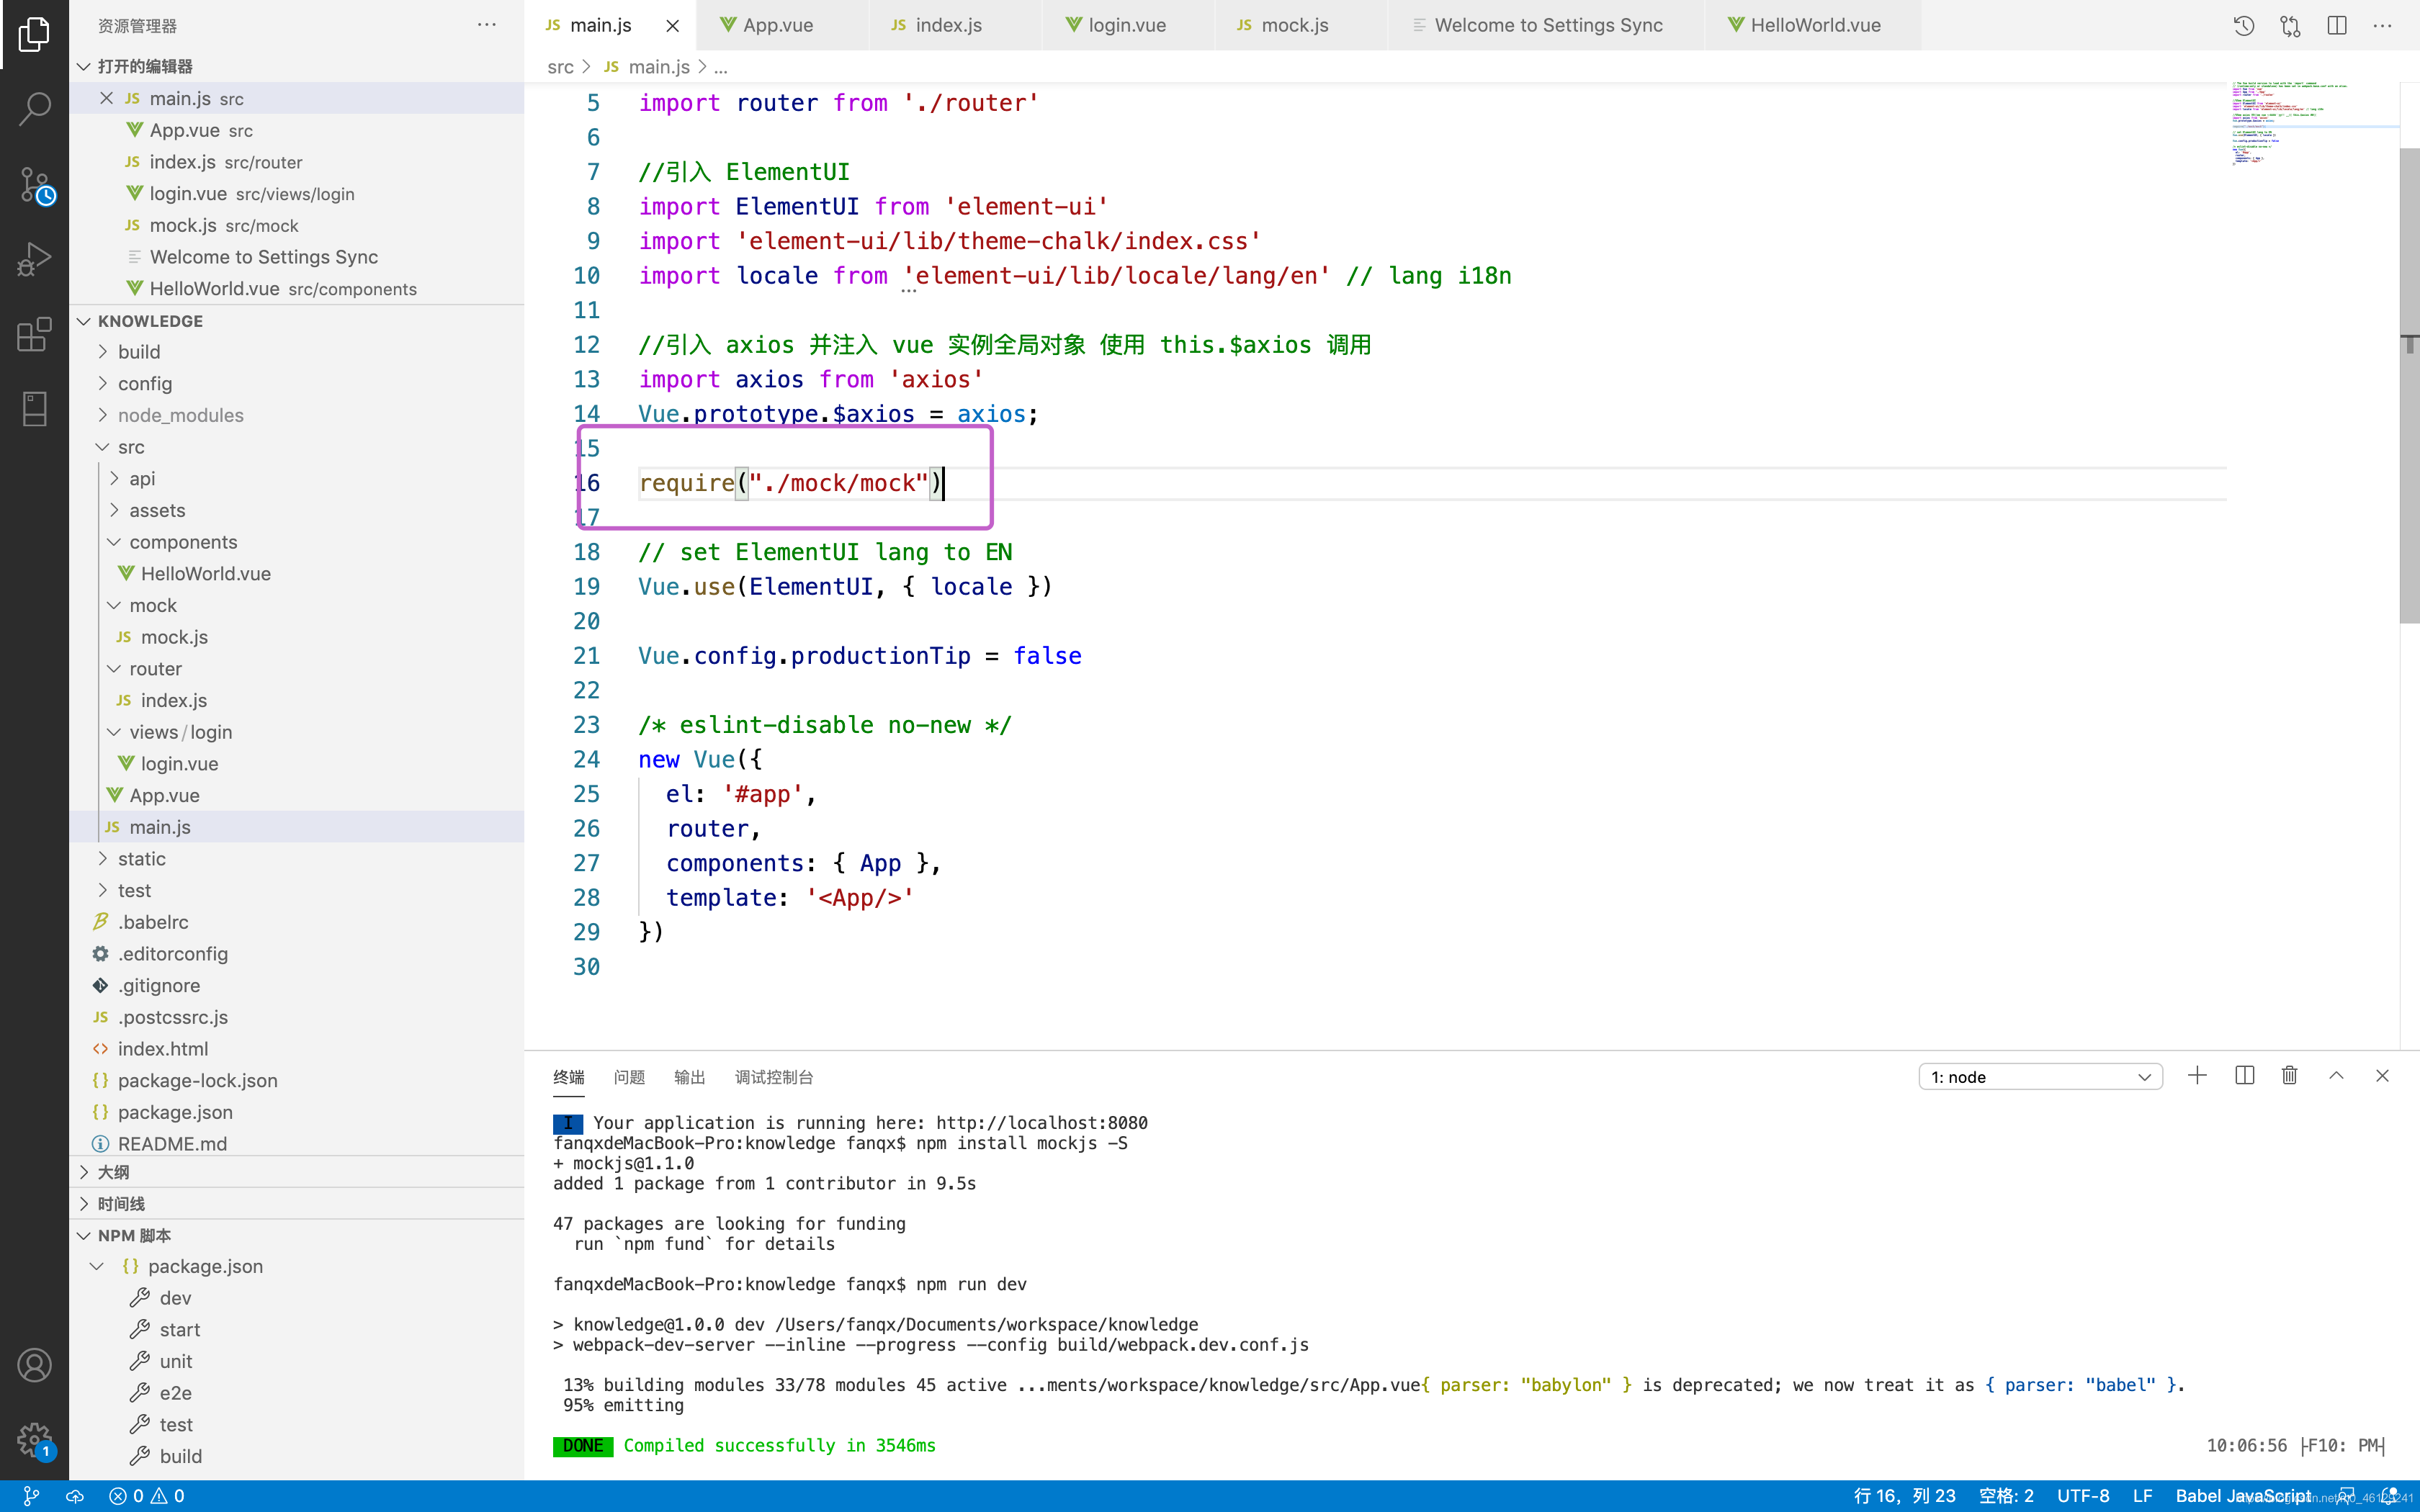Open the Explorer view in activity bar
The width and height of the screenshot is (2420, 1512).
click(x=34, y=34)
